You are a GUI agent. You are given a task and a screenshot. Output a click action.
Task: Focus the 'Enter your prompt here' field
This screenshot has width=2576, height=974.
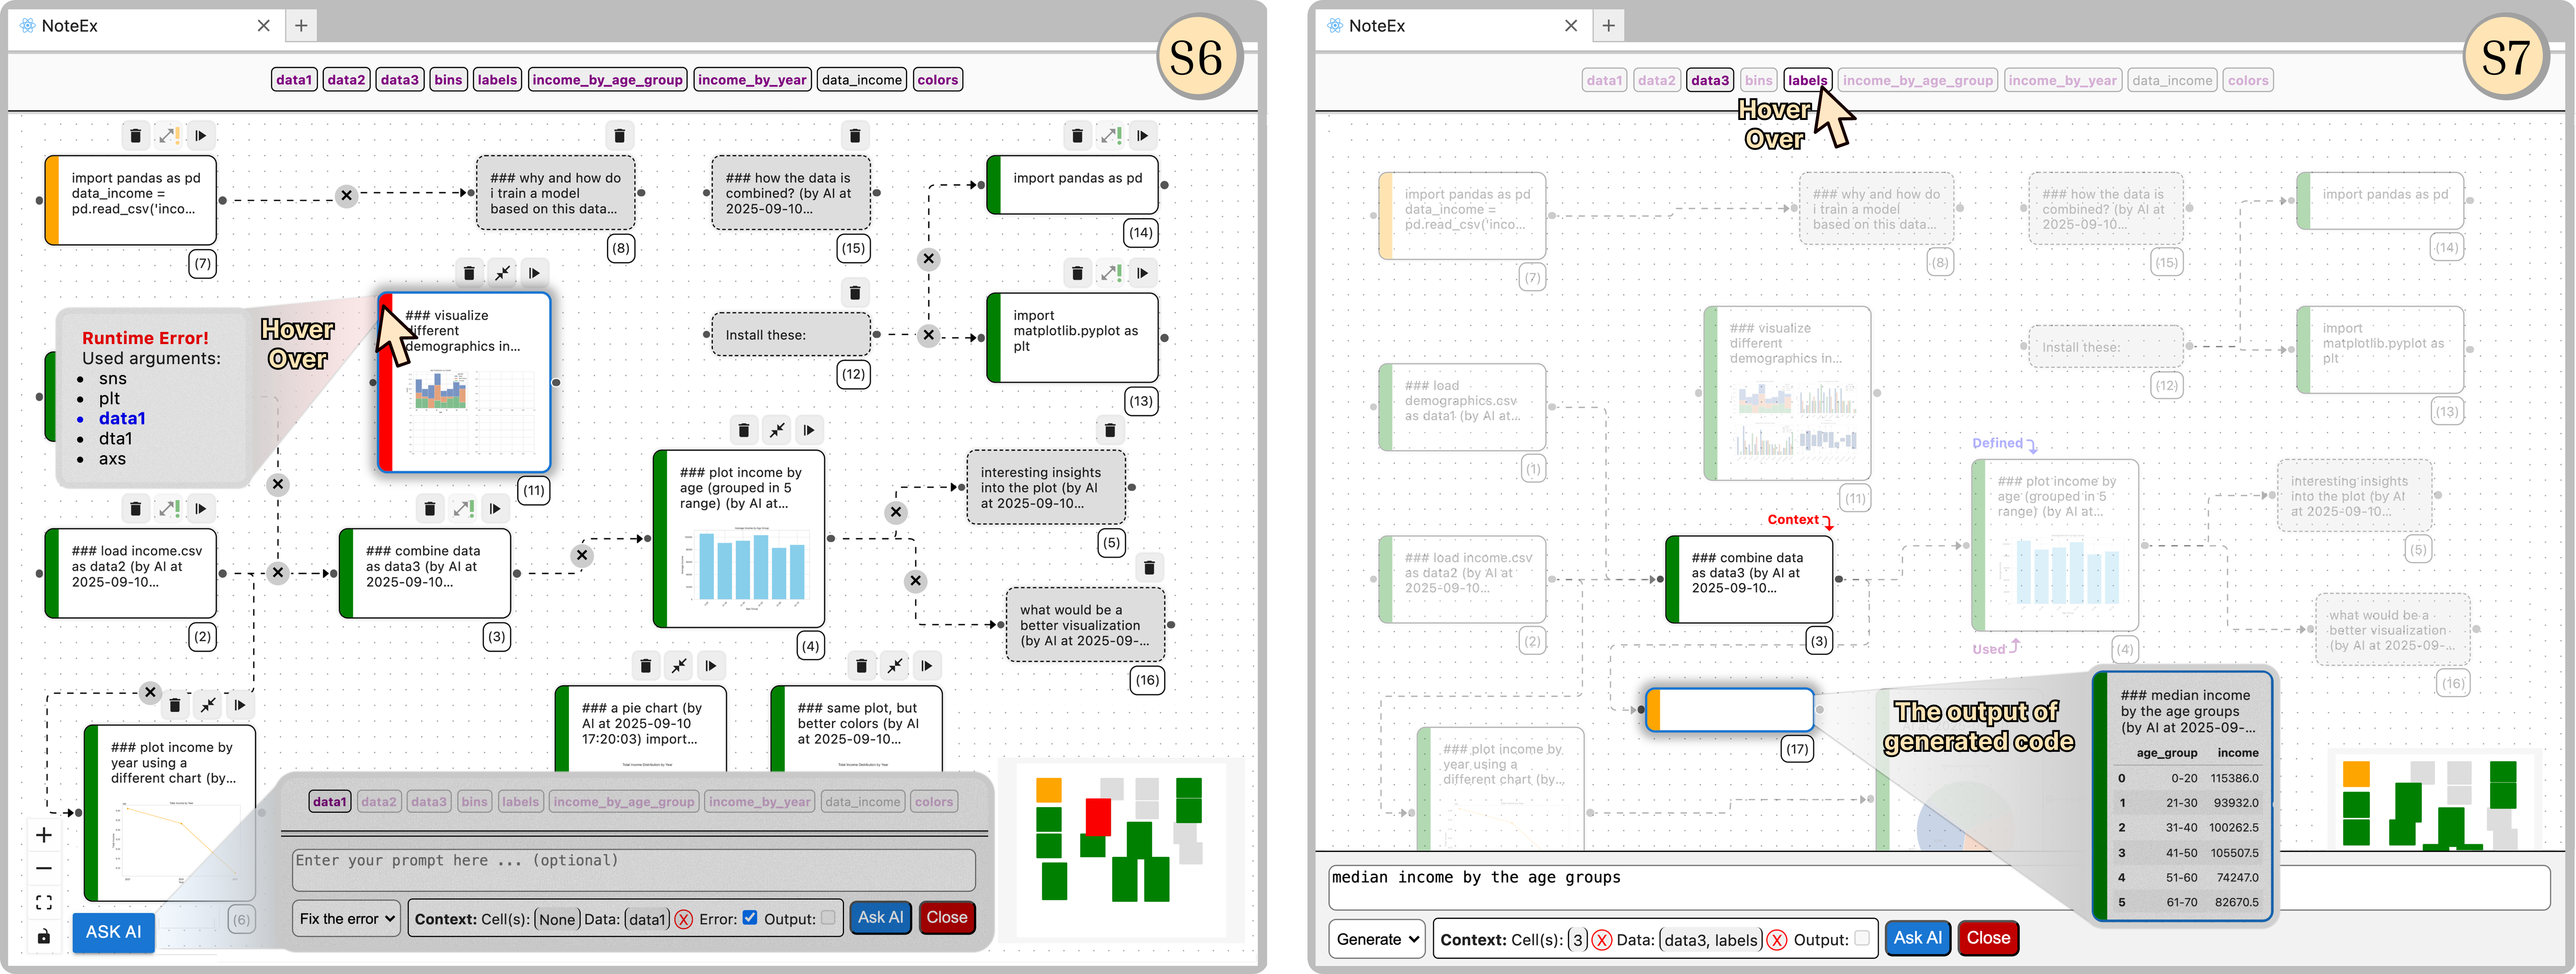633,869
